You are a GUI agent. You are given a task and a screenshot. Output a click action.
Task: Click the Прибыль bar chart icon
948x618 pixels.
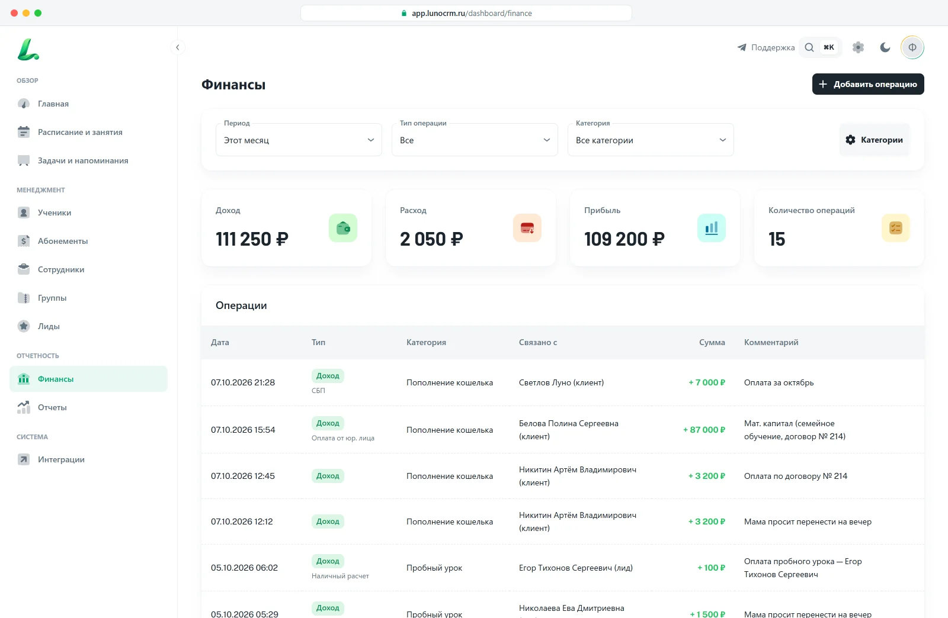712,228
